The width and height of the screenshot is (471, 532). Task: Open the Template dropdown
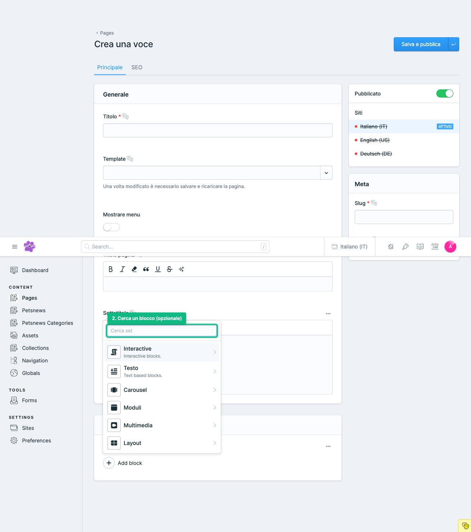click(x=326, y=173)
